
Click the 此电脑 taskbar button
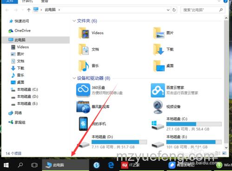(x=65, y=165)
